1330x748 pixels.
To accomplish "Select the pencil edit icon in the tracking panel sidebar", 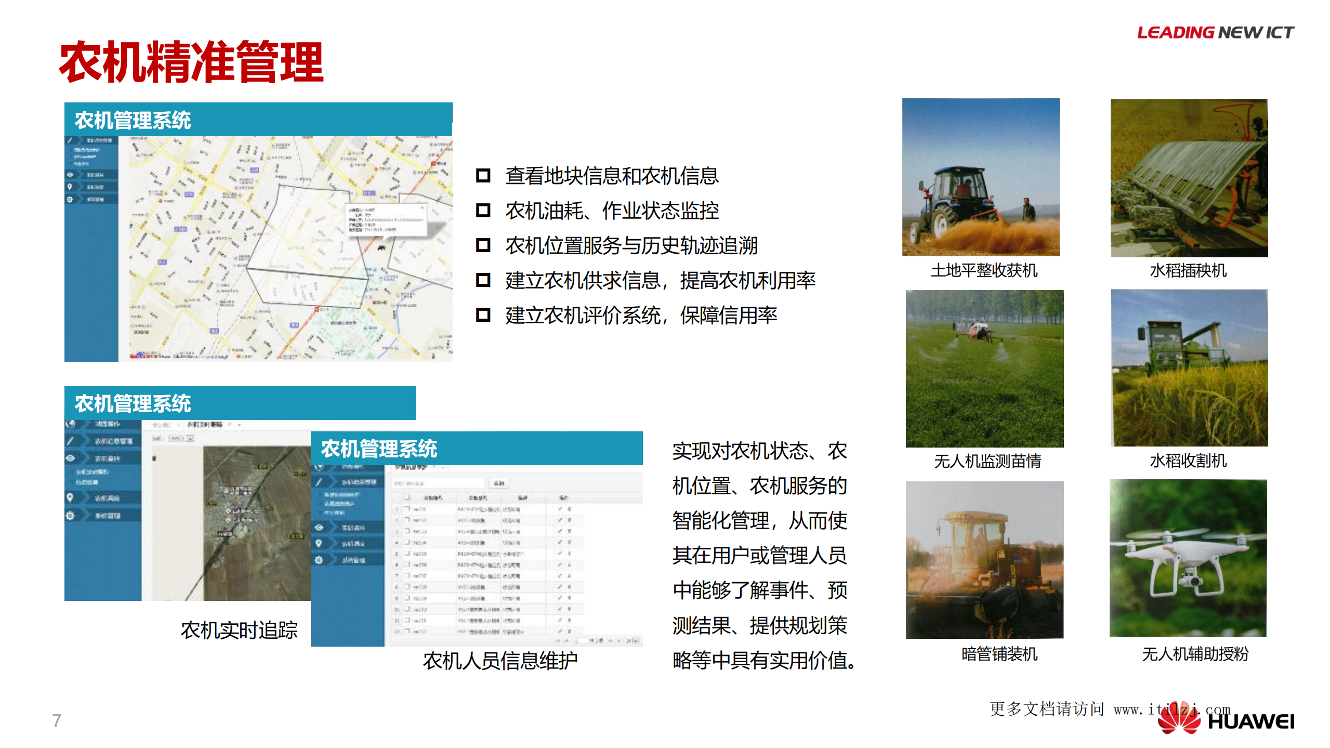I will [70, 441].
